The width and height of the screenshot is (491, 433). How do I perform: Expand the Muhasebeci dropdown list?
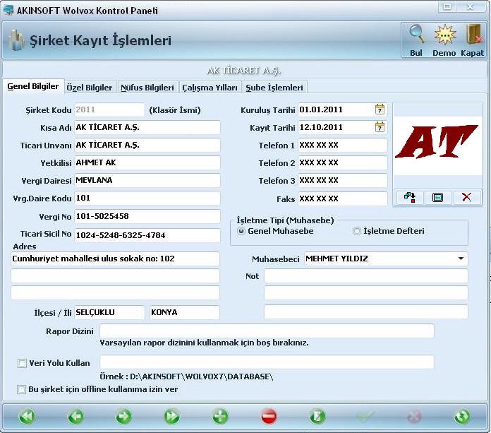461,259
